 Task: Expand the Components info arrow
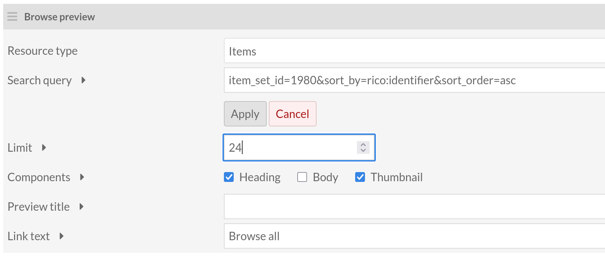(82, 177)
